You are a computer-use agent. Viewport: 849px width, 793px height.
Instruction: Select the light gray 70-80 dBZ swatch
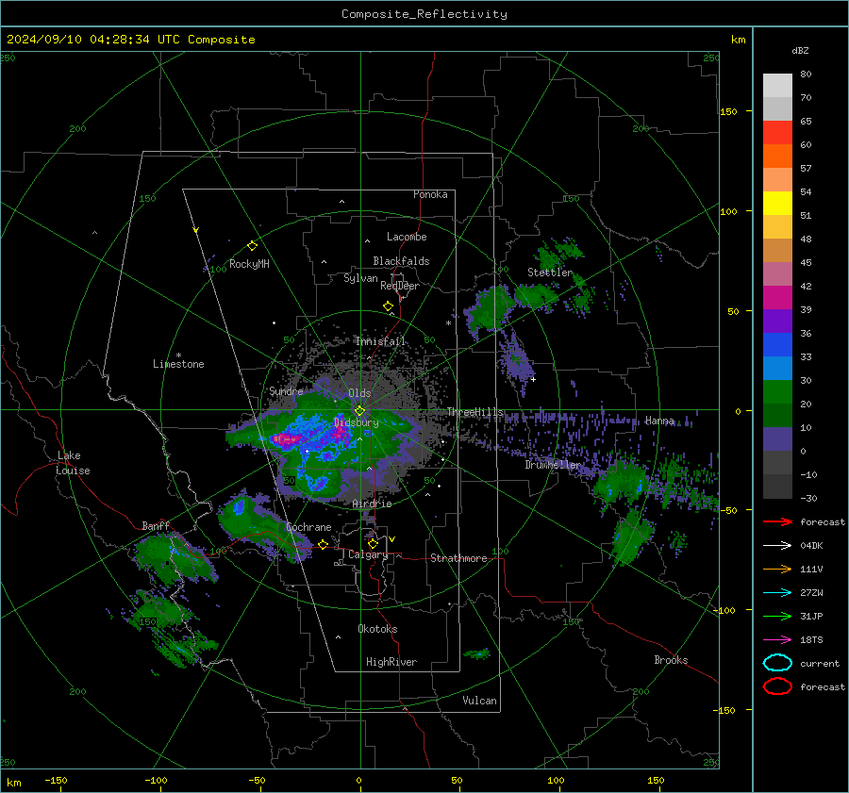[777, 86]
